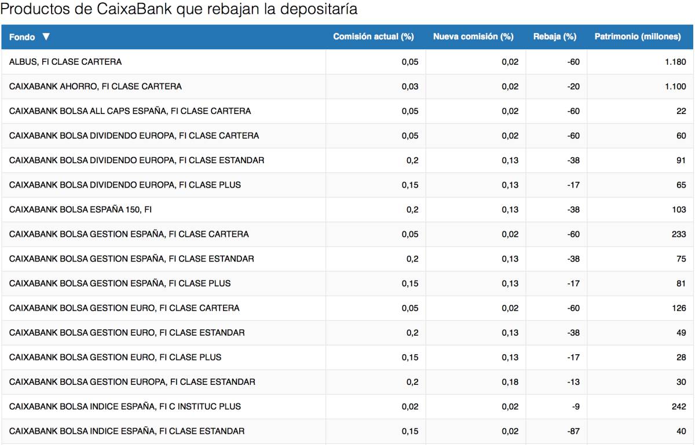Click patrimonio value 1.180 for ALBUS
The width and height of the screenshot is (695, 445).
[675, 62]
